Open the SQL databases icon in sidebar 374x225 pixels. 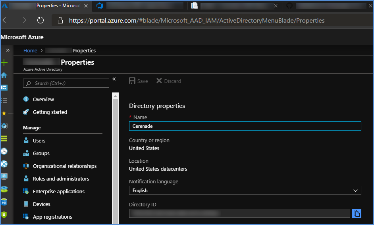[4, 202]
